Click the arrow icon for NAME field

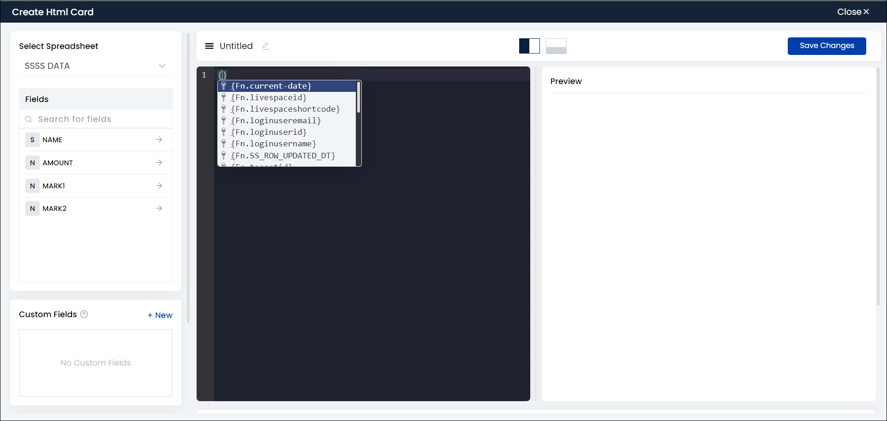(x=159, y=139)
